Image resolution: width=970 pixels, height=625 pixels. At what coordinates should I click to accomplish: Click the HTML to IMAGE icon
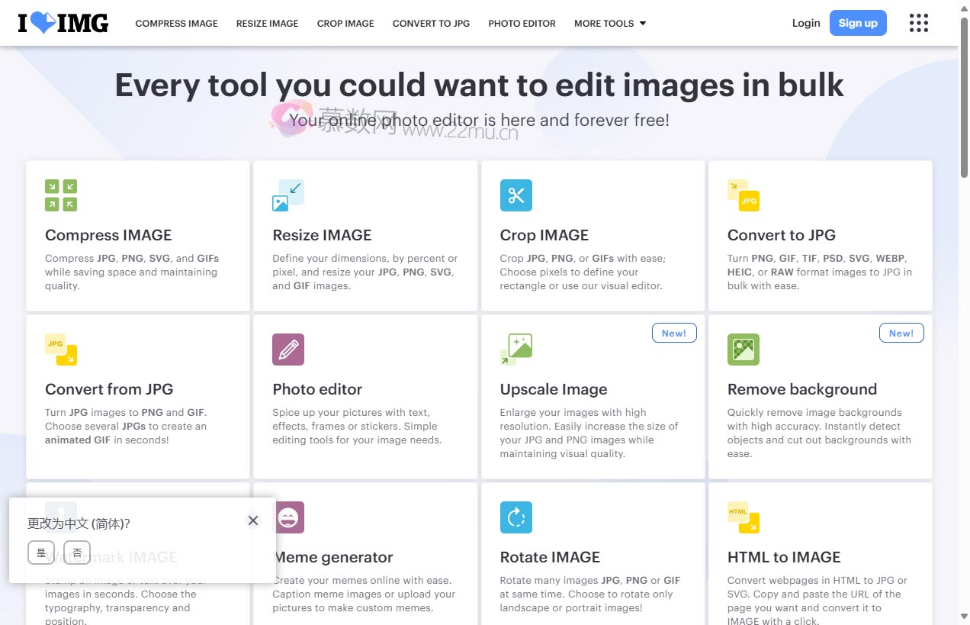click(744, 517)
